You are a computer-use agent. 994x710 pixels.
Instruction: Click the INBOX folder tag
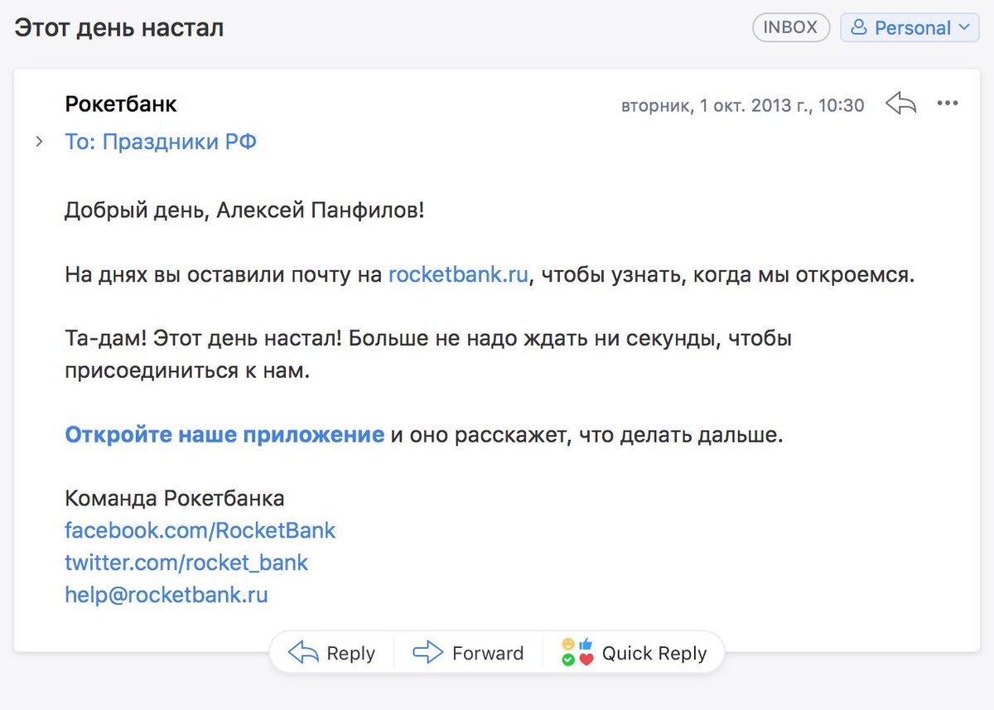point(790,27)
